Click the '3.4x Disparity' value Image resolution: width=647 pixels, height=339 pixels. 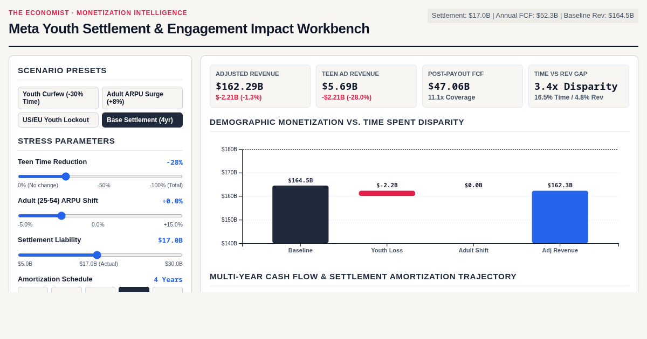coord(576,86)
